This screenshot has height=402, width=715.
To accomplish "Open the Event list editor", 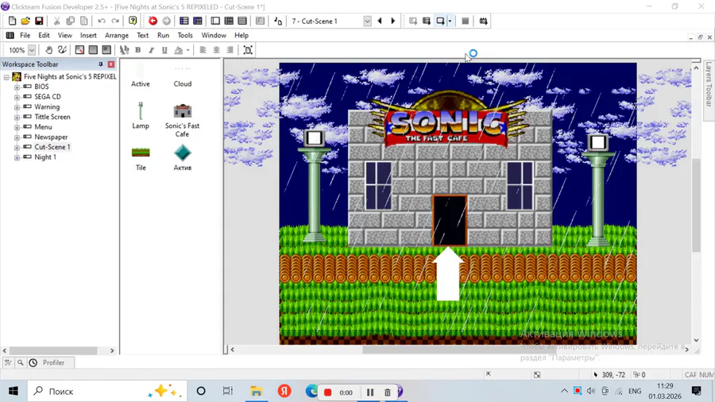I will (242, 21).
